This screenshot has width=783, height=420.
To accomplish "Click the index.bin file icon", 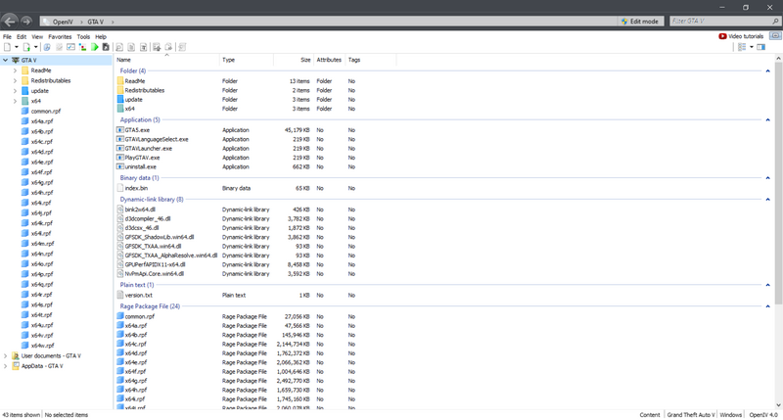I will click(119, 188).
